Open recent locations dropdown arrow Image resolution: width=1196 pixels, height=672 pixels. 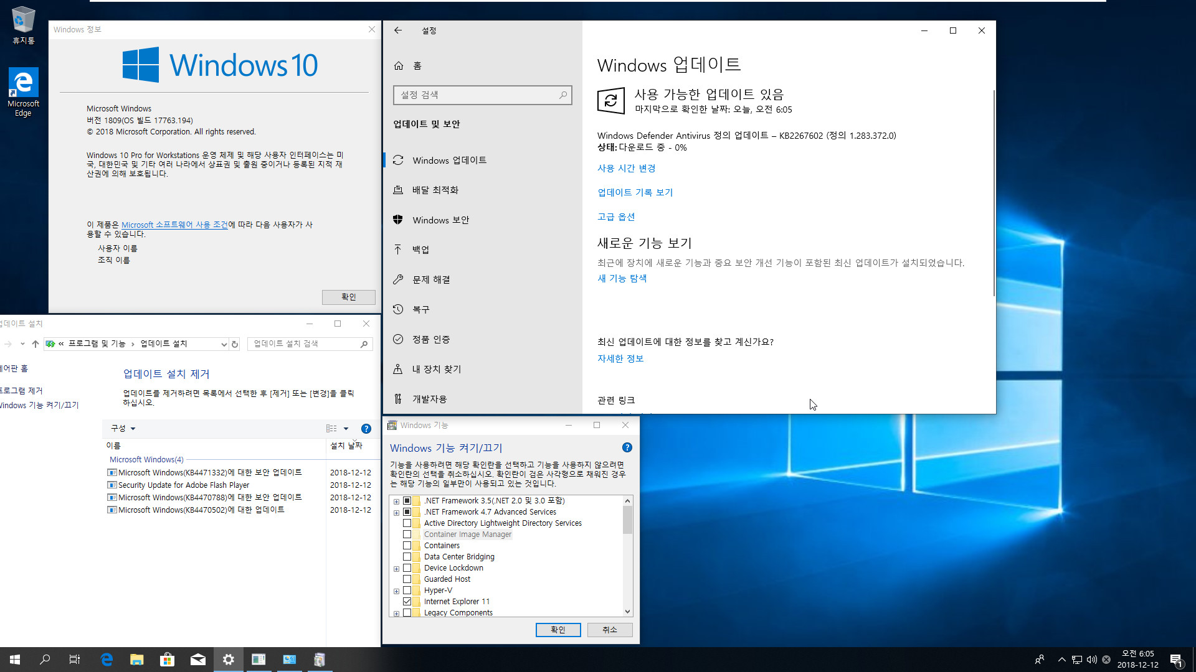point(22,343)
